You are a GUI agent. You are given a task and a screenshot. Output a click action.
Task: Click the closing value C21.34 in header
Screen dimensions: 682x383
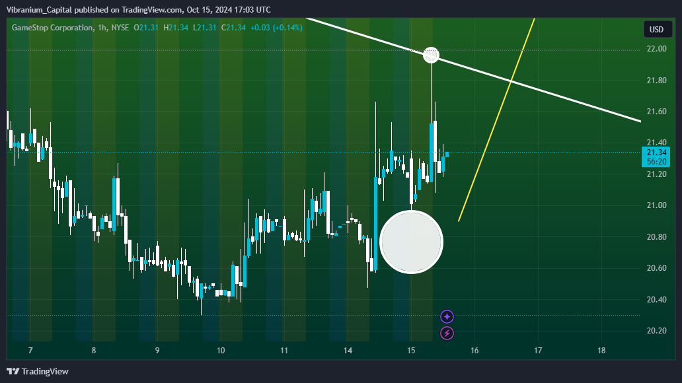[233, 27]
